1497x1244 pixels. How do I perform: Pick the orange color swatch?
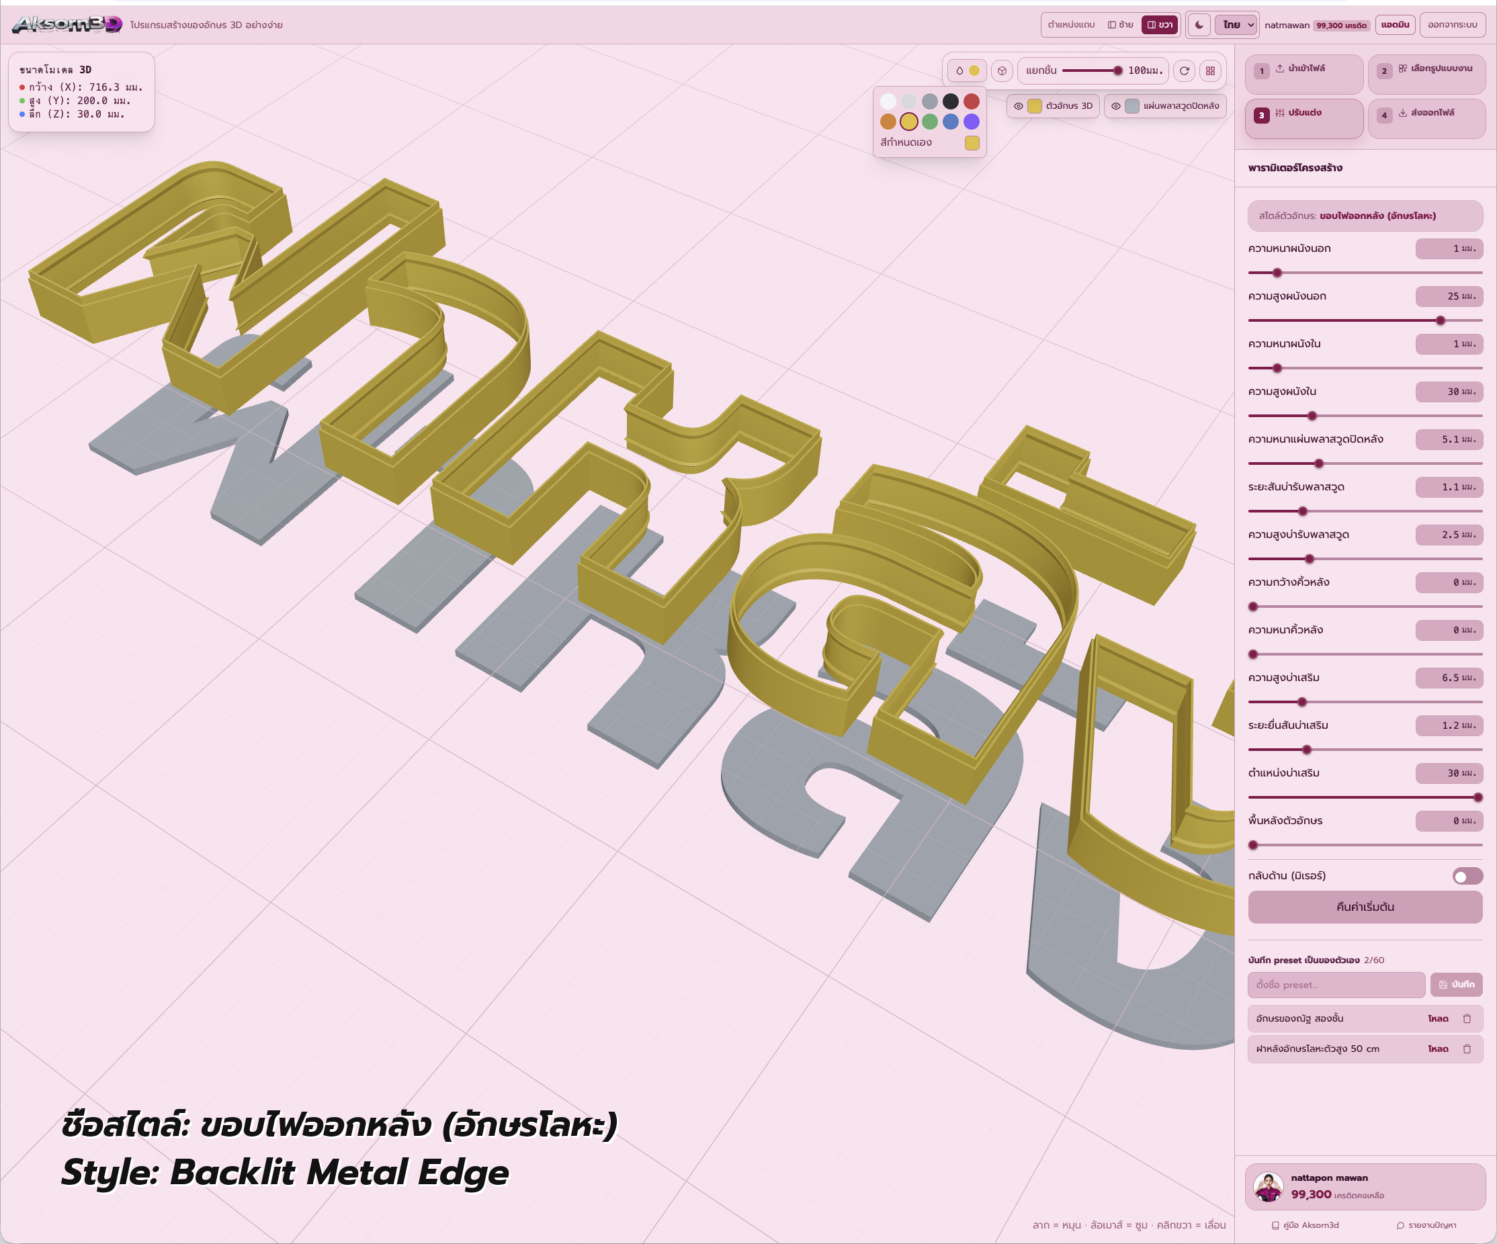(888, 122)
